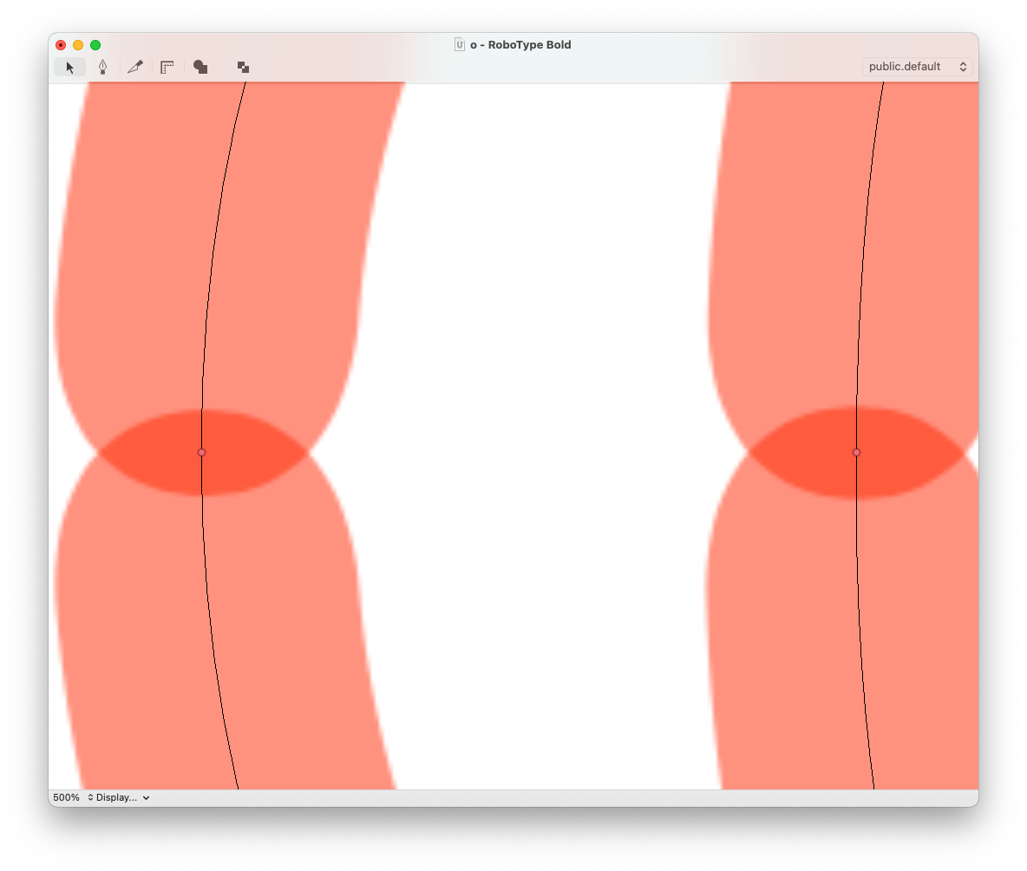Zoom the window using green button
Image resolution: width=1027 pixels, height=871 pixels.
click(x=95, y=44)
